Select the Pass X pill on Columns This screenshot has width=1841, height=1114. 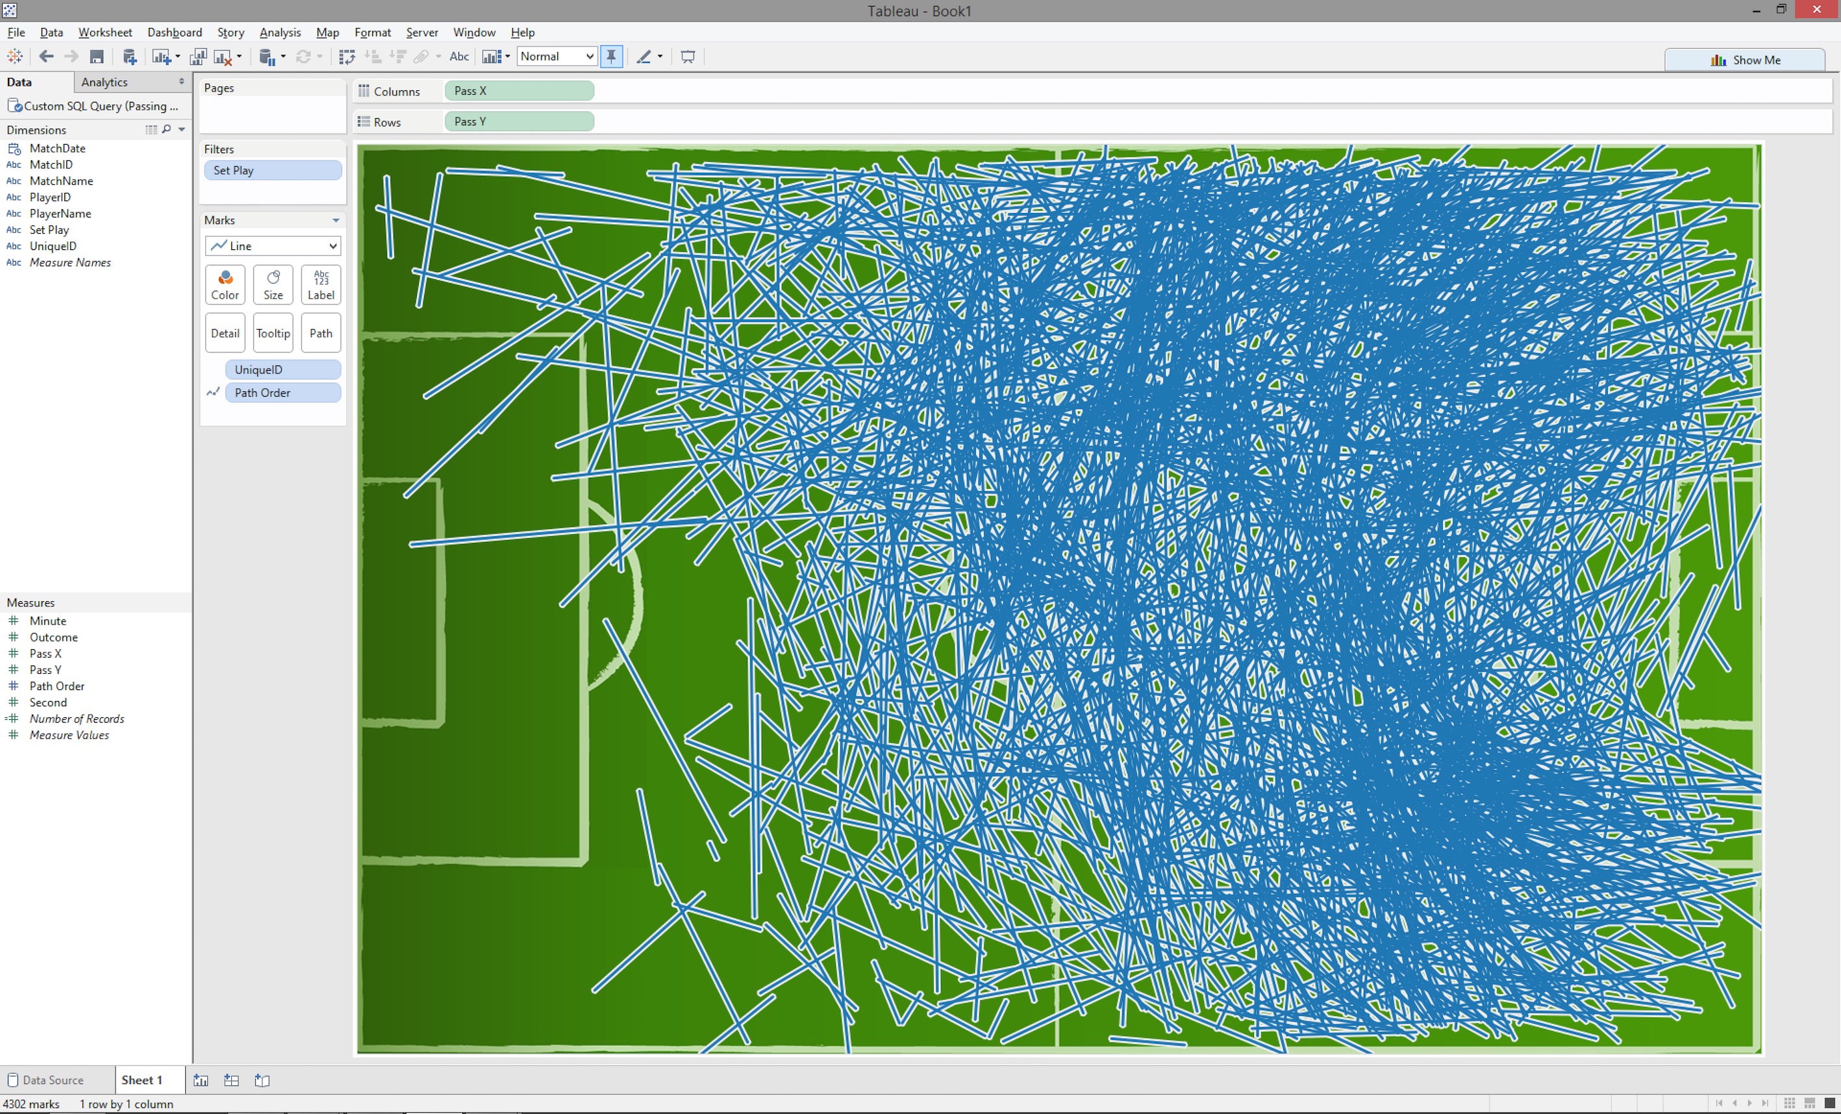(520, 90)
